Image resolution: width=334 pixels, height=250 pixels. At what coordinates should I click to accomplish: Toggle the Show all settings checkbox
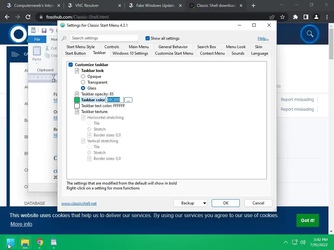pyautogui.click(x=147, y=38)
